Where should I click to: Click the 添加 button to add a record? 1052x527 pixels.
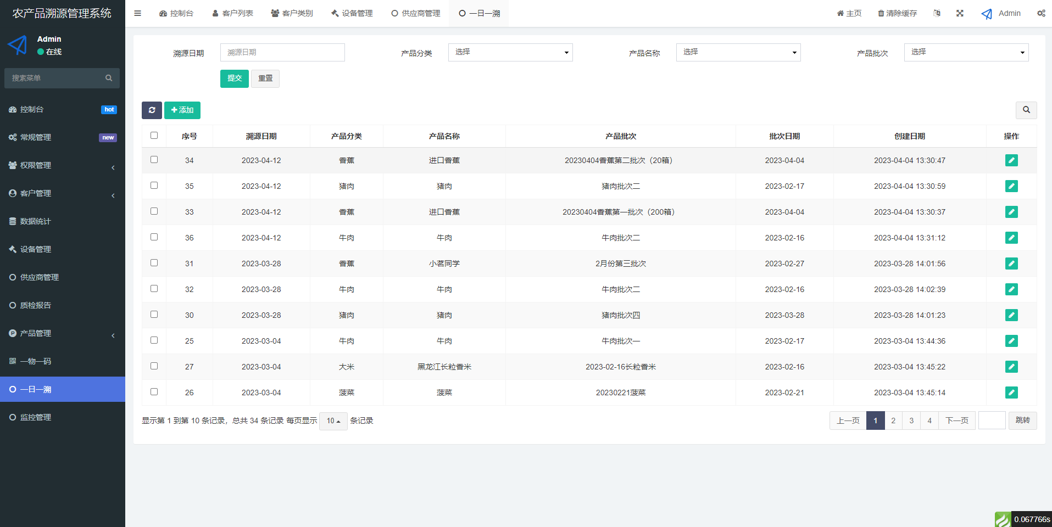tap(182, 110)
